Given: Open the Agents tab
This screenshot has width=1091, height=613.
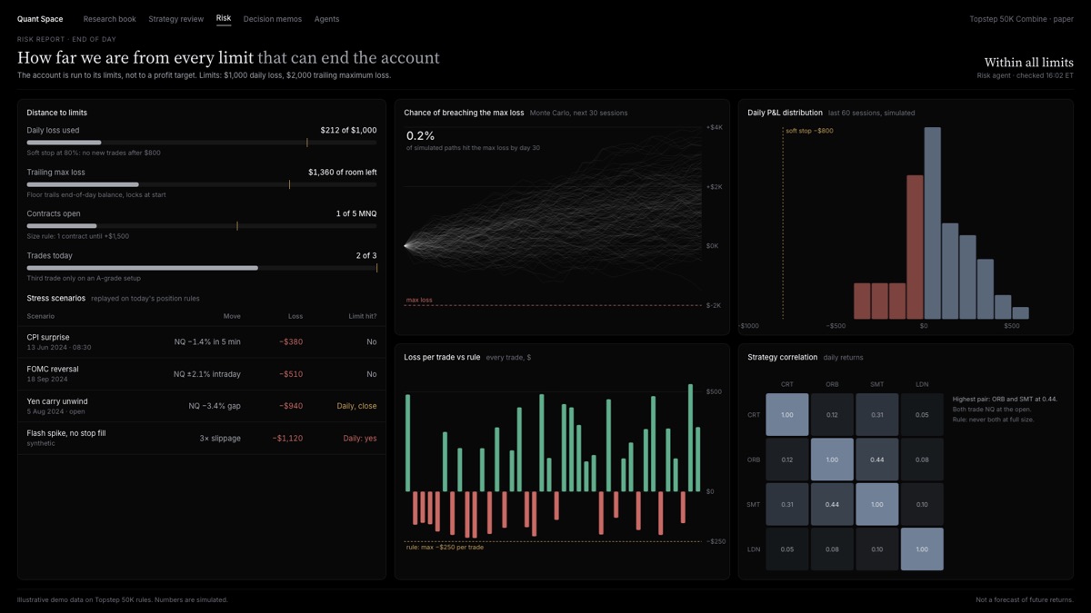Looking at the screenshot, I should pyautogui.click(x=326, y=19).
